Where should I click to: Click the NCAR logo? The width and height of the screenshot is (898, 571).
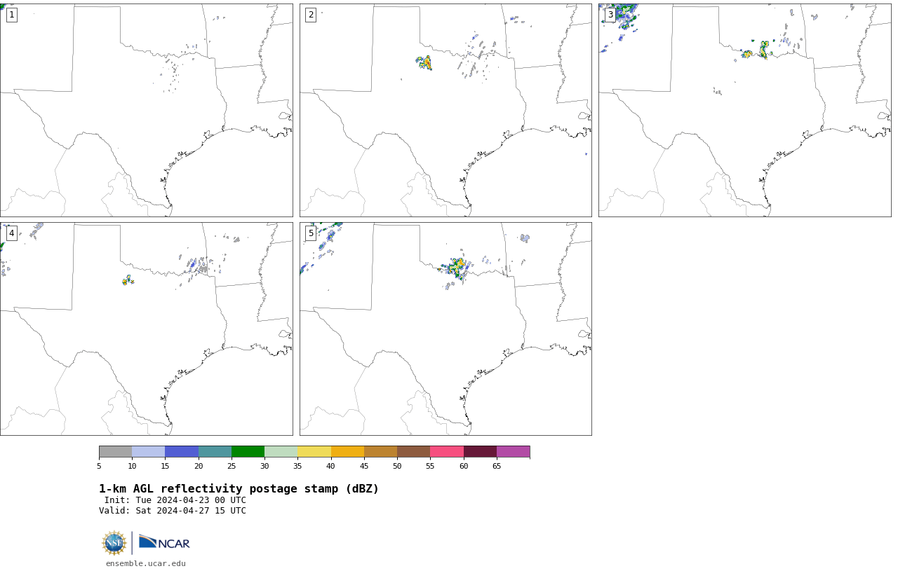164,542
